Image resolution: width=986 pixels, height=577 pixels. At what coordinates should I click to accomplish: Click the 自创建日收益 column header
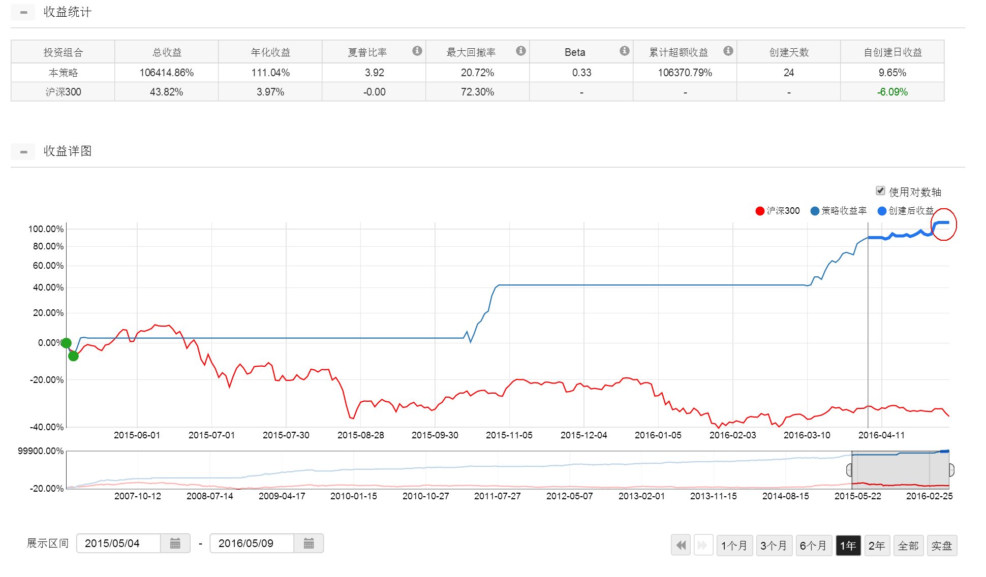pyautogui.click(x=892, y=52)
